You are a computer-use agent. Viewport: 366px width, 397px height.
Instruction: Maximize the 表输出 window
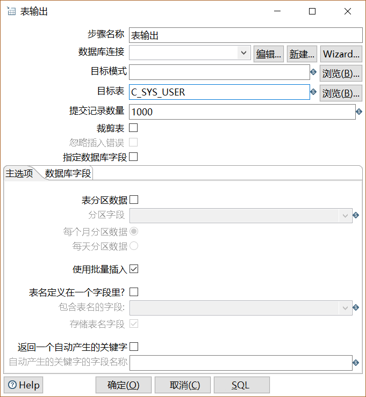[312, 11]
